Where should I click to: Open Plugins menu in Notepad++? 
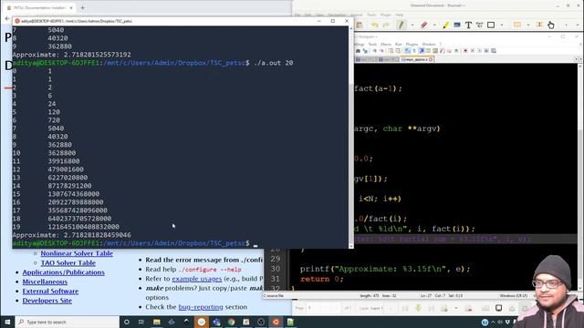click(412, 45)
